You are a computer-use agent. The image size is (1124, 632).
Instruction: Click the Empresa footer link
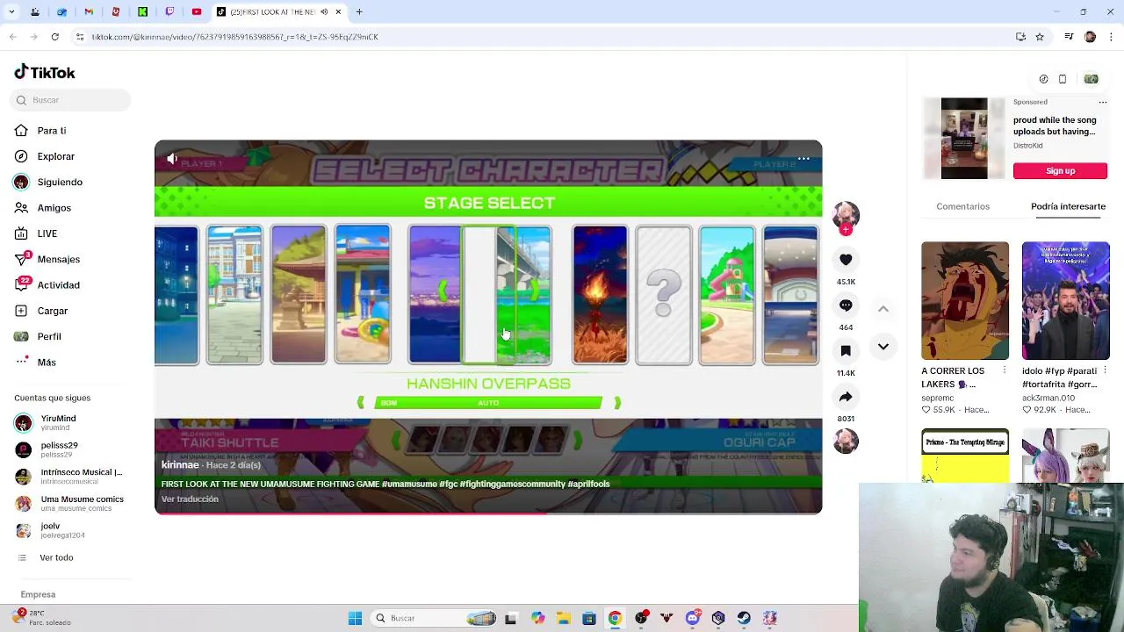coord(38,595)
